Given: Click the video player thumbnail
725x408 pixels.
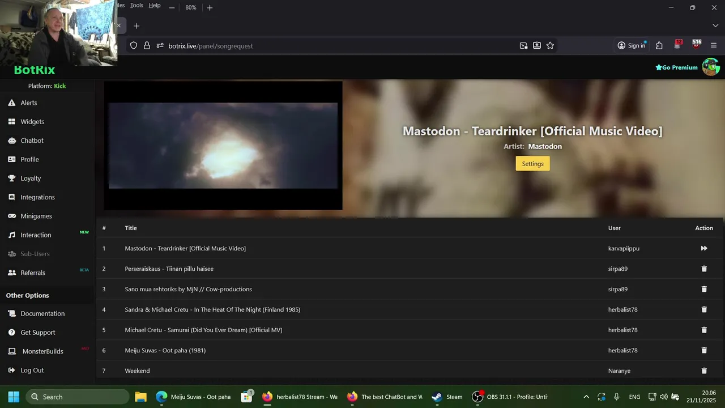Looking at the screenshot, I should pos(223,146).
